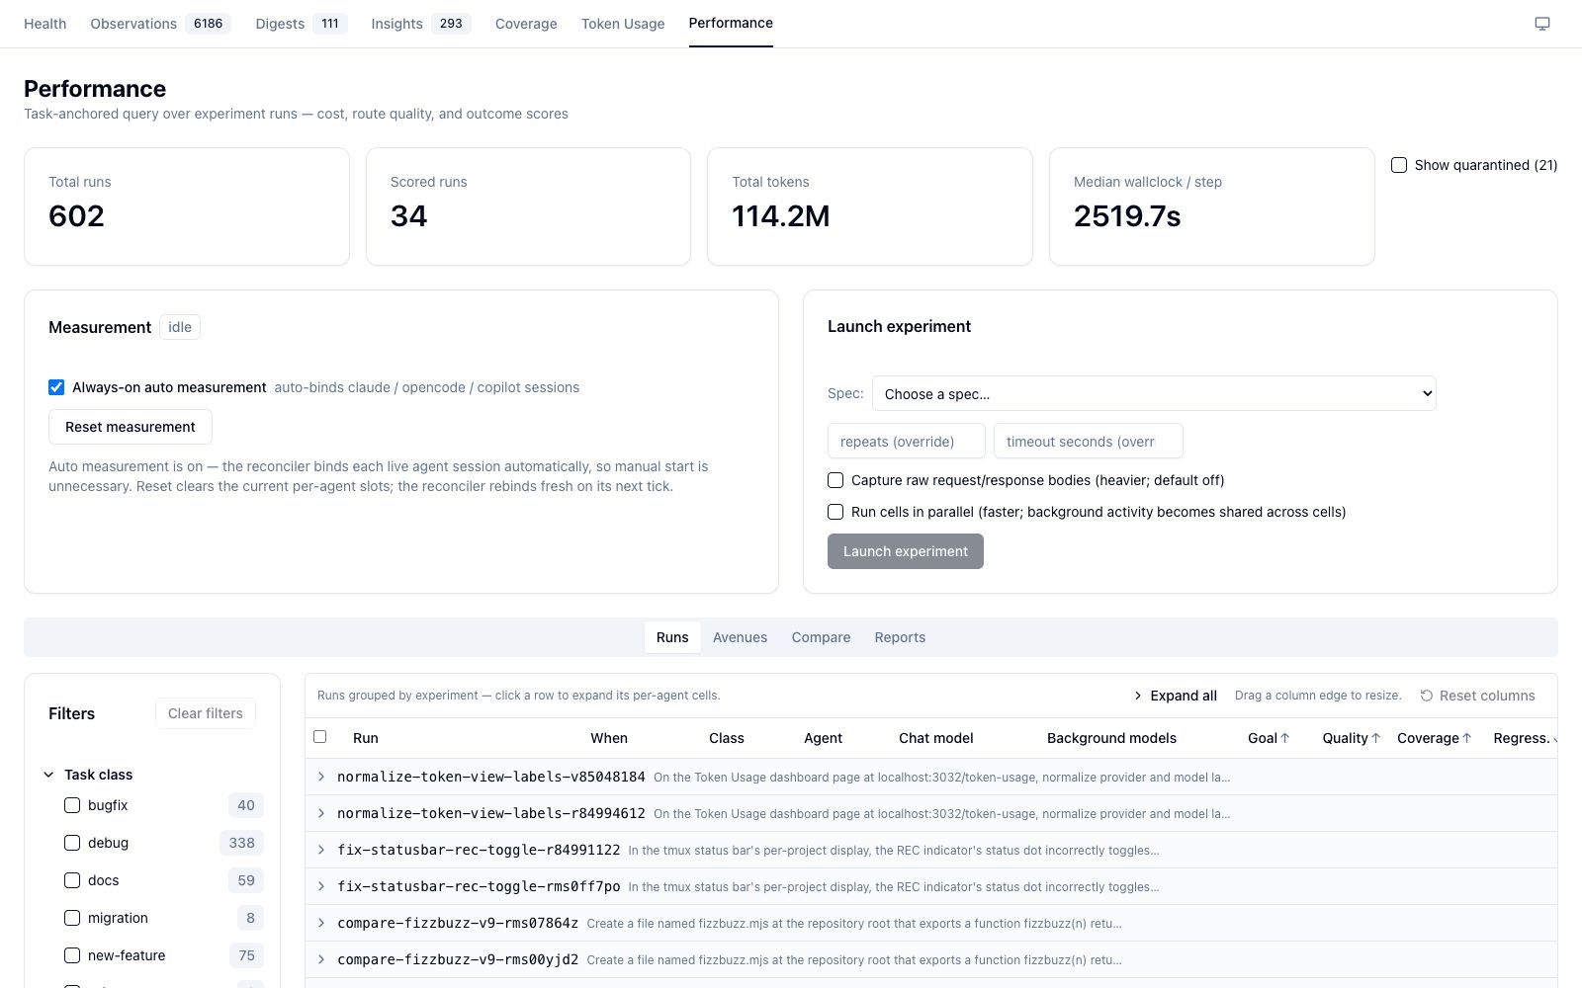Check the select-all runs checkbox in header
This screenshot has width=1582, height=988.
point(319,736)
